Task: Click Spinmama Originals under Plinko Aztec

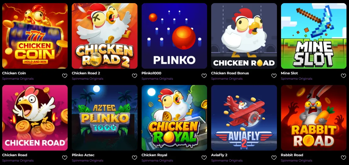Action: (87, 161)
